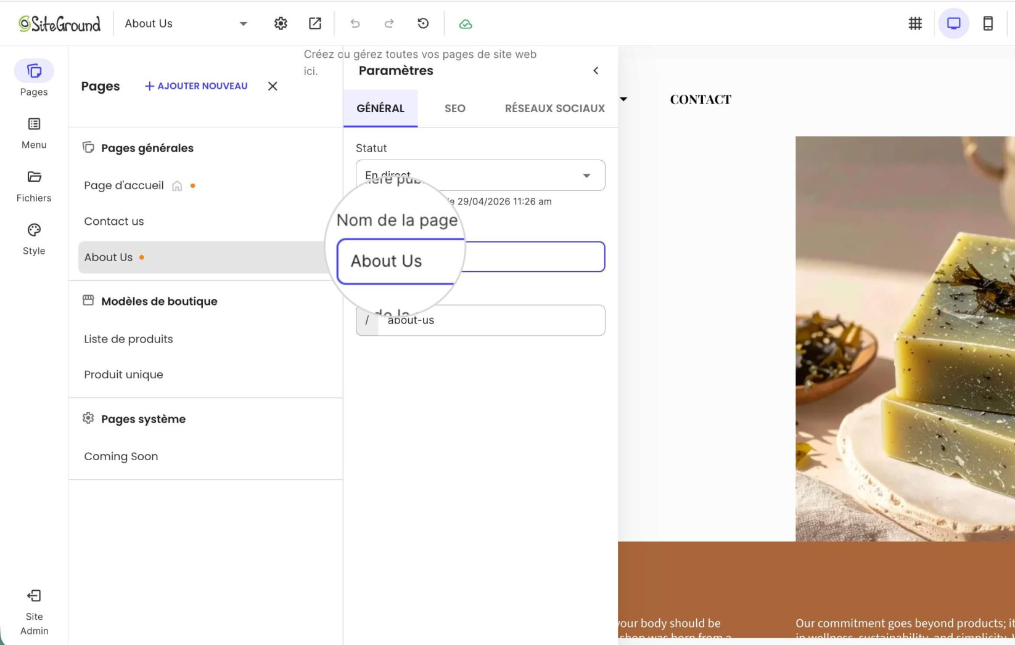
Task: Click the Pages système section heading
Action: (143, 419)
